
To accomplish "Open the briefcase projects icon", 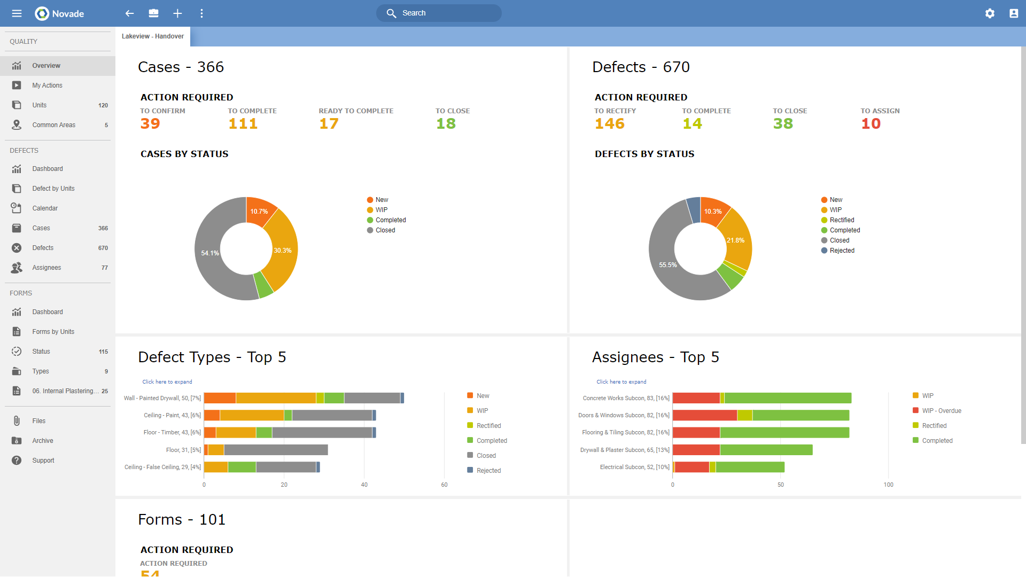I will tap(153, 13).
